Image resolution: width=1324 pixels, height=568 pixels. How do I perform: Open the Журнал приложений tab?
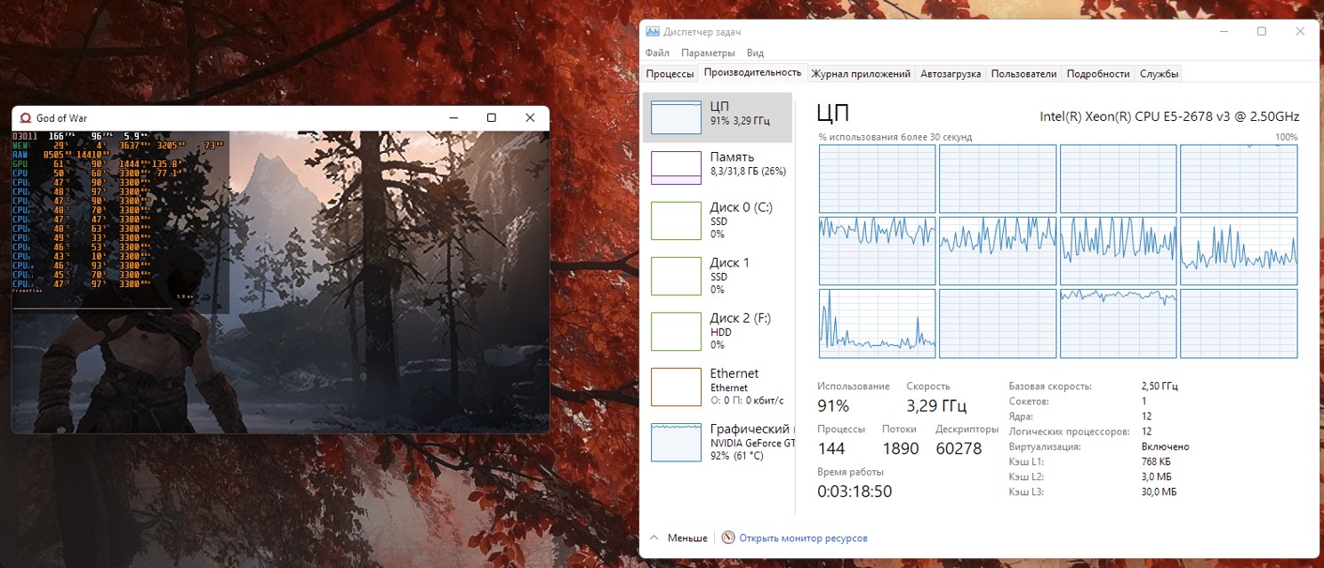point(861,74)
